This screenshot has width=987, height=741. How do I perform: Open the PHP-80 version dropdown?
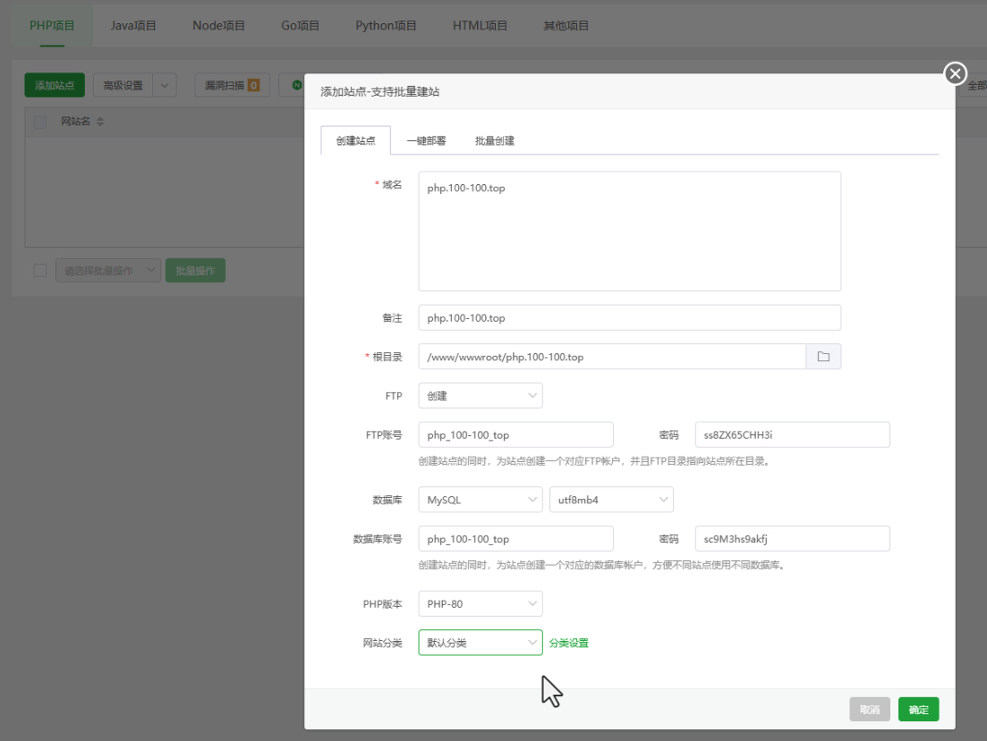click(x=481, y=604)
